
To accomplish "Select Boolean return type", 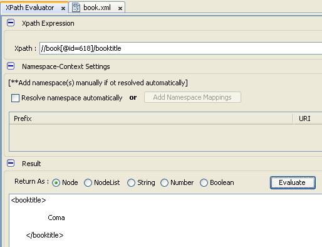I will pyautogui.click(x=204, y=182).
